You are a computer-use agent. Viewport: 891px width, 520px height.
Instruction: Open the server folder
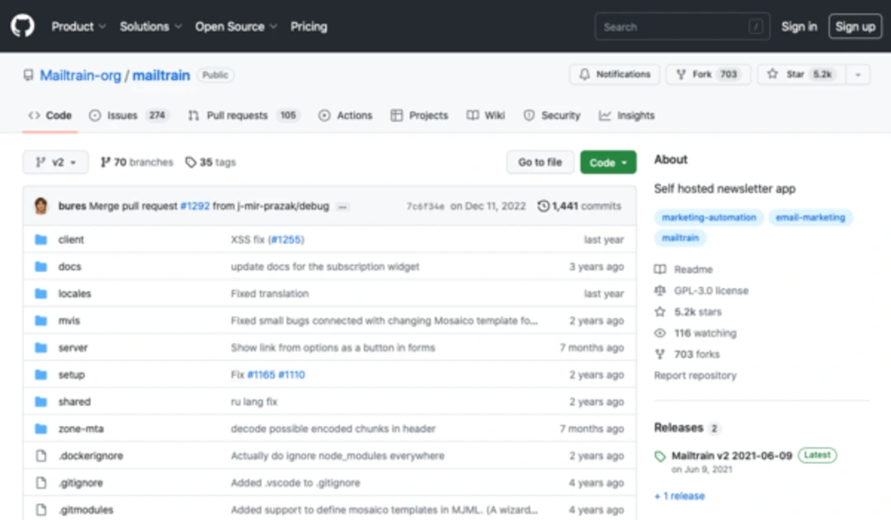(73, 347)
